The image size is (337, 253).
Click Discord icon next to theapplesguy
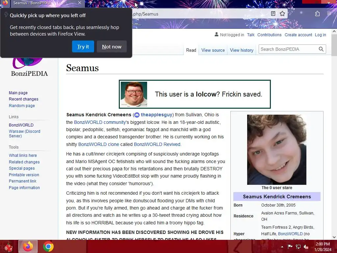[x=137, y=115]
